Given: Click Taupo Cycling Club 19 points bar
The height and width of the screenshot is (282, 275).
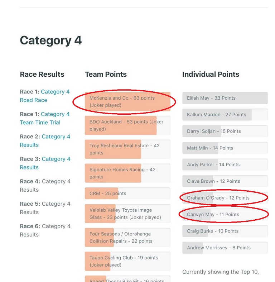Looking at the screenshot, I should pyautogui.click(x=127, y=261).
